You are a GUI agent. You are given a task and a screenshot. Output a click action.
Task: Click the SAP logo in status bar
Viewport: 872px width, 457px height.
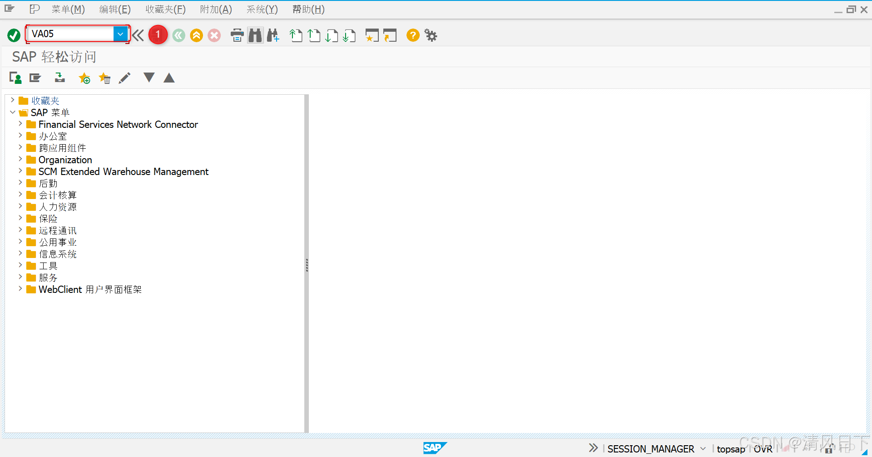coord(435,448)
